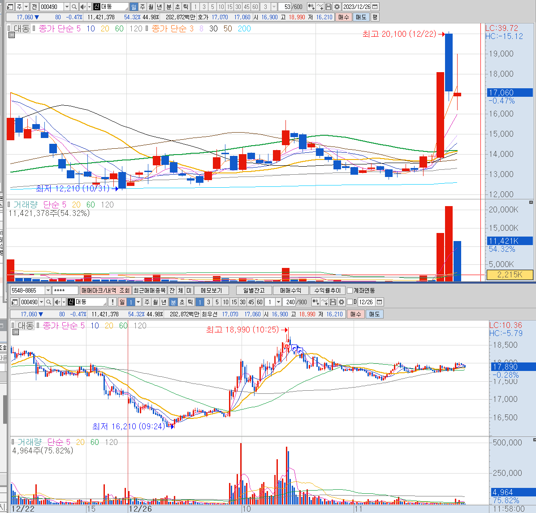Expand the dropdown beside the highlighted 1 after 일

click(138, 302)
